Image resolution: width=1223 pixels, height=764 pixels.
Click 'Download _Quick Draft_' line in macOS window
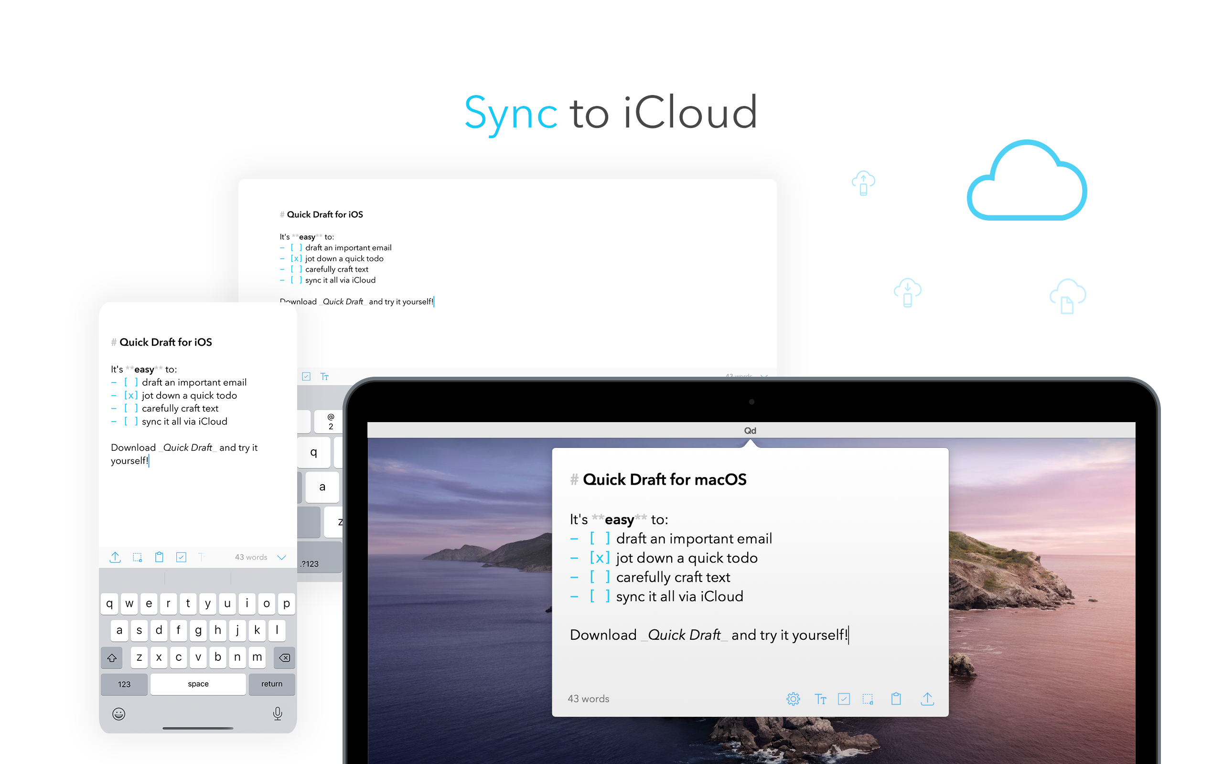(709, 635)
